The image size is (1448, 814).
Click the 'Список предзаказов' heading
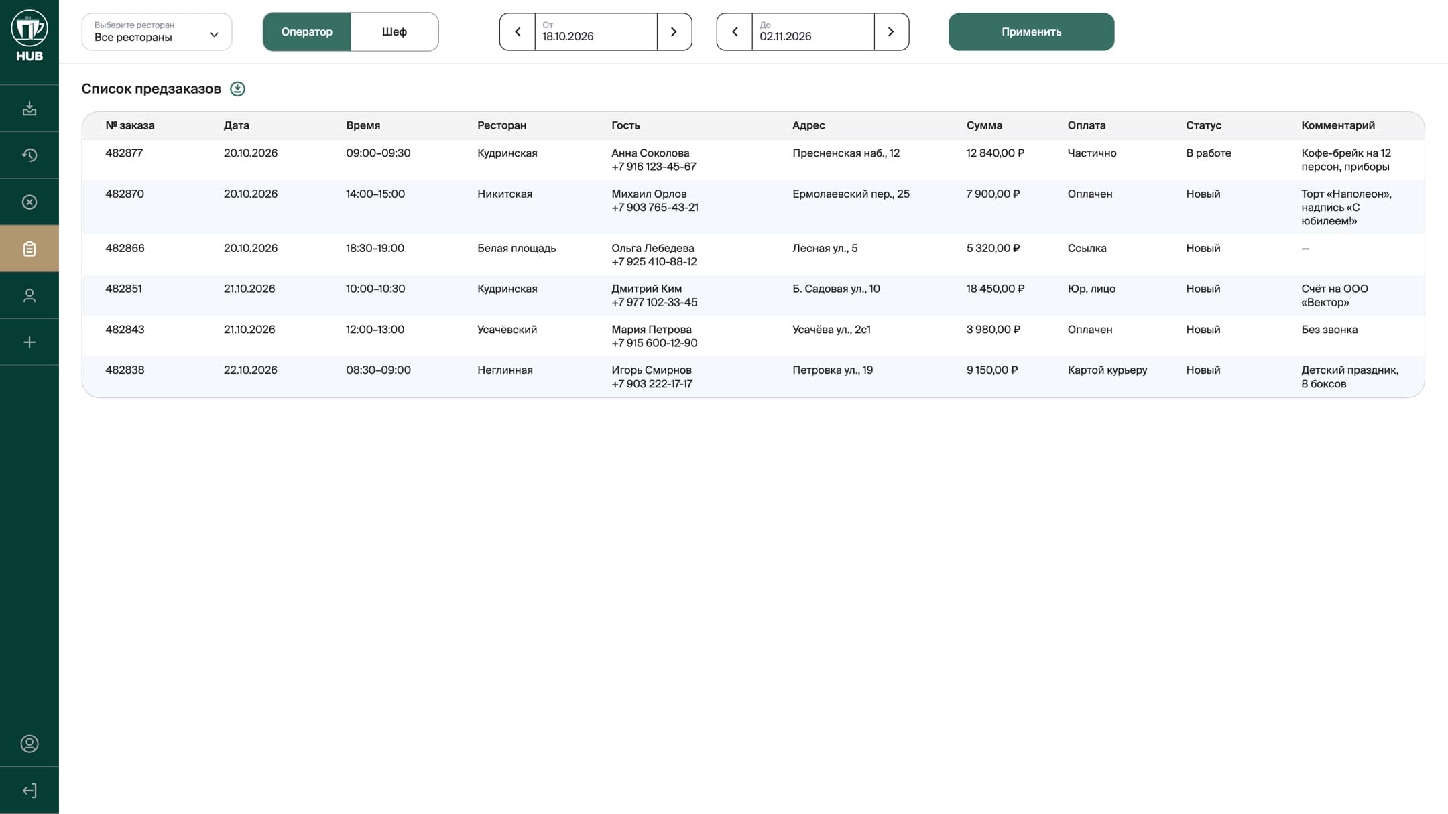151,89
